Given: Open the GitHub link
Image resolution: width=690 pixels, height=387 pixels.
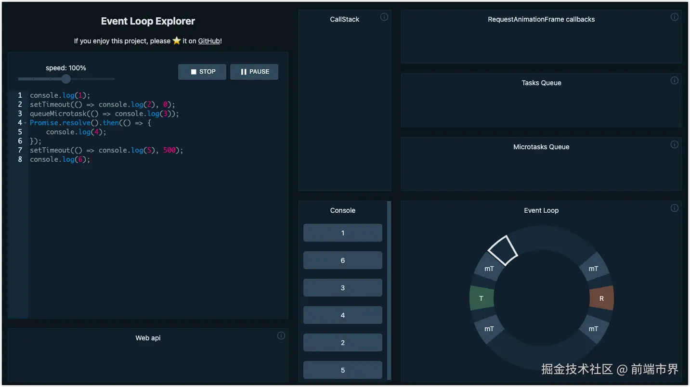Looking at the screenshot, I should point(209,41).
